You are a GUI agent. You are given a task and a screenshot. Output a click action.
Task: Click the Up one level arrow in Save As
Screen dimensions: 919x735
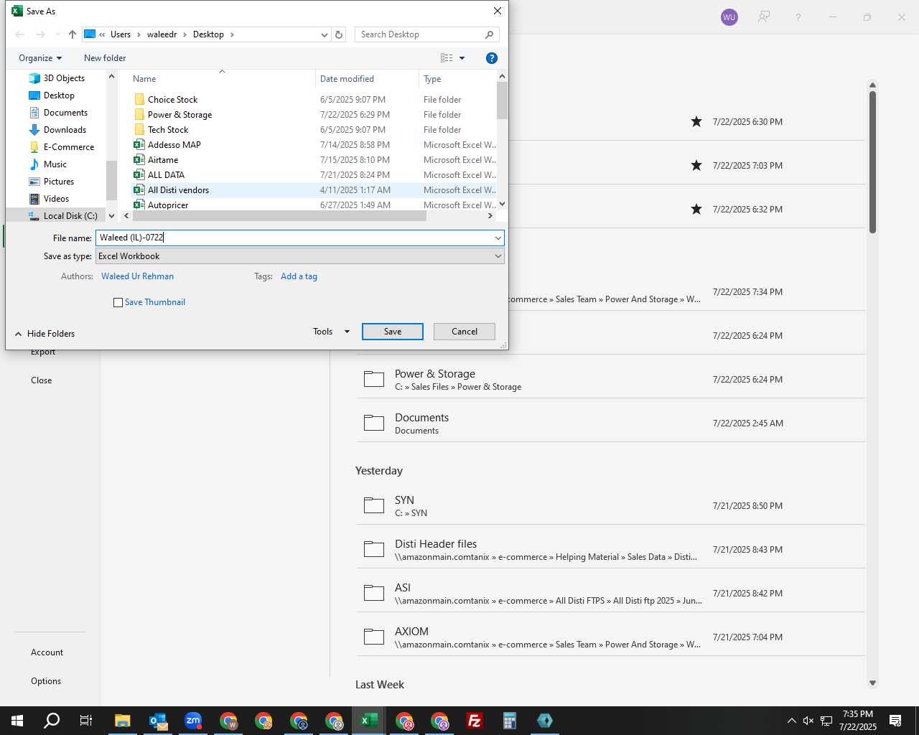click(x=73, y=34)
